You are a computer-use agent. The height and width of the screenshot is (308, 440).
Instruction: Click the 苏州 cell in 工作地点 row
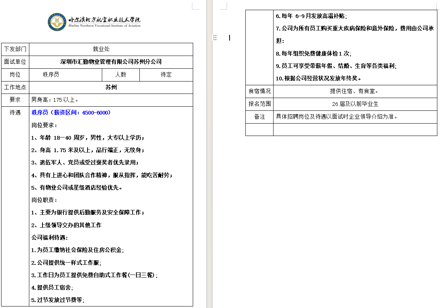[111, 88]
